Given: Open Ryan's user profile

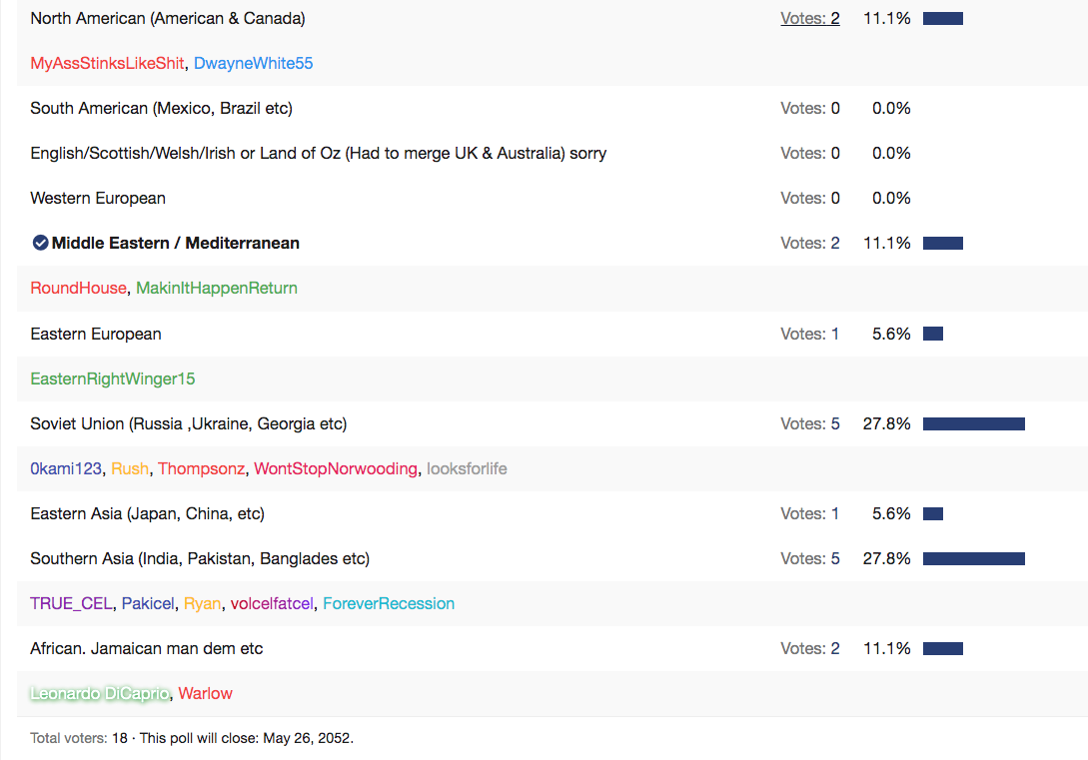Looking at the screenshot, I should coord(203,603).
